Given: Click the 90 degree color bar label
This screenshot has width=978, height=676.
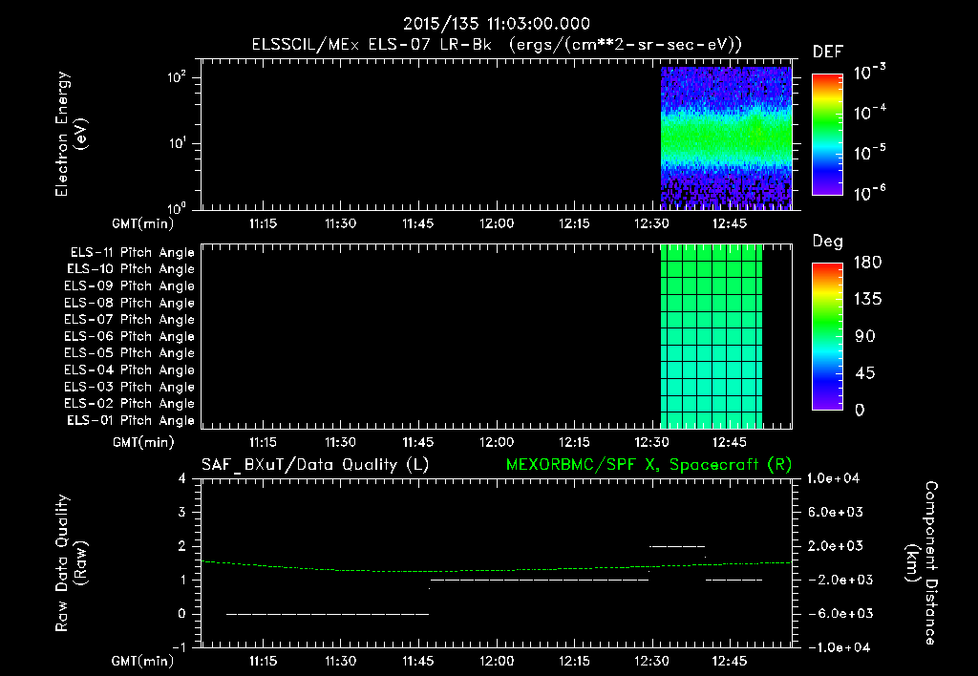Looking at the screenshot, I should (865, 337).
